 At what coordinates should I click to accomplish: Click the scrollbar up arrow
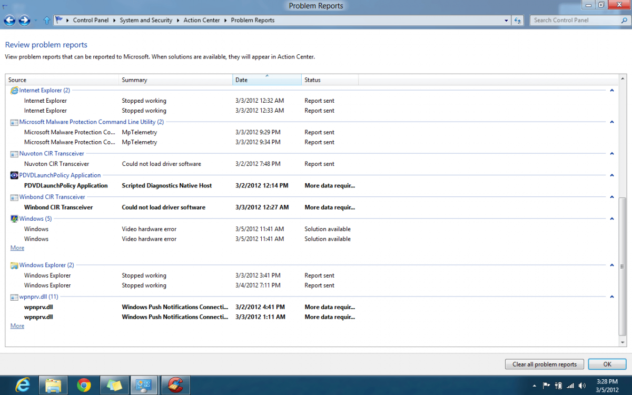click(623, 79)
